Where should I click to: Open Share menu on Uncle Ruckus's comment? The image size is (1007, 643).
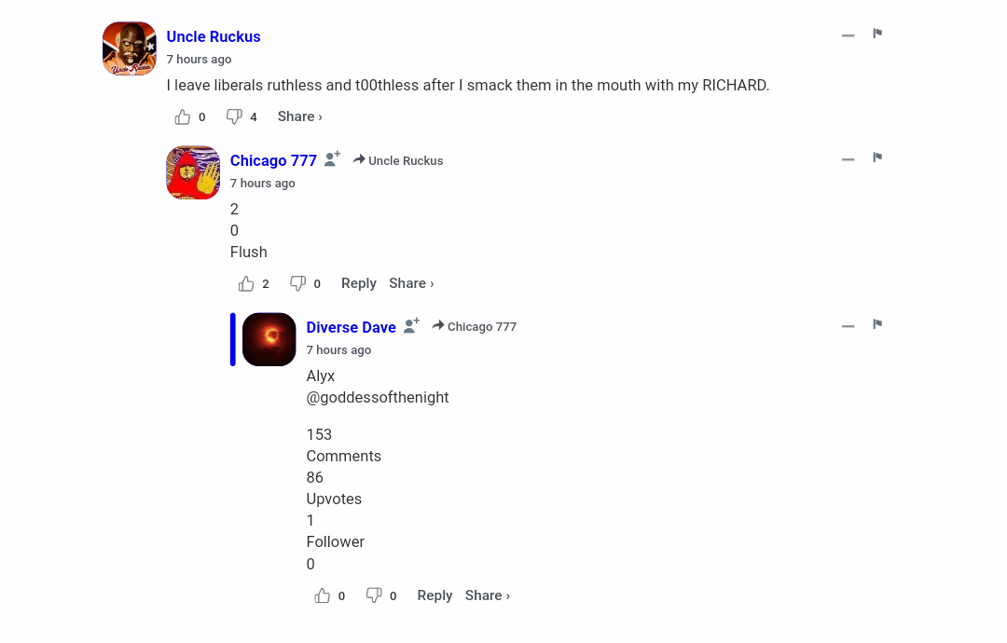pos(300,116)
